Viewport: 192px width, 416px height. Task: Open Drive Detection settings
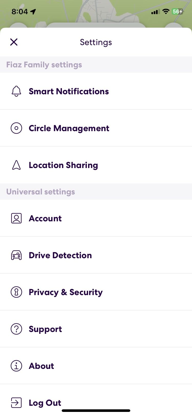click(x=60, y=255)
